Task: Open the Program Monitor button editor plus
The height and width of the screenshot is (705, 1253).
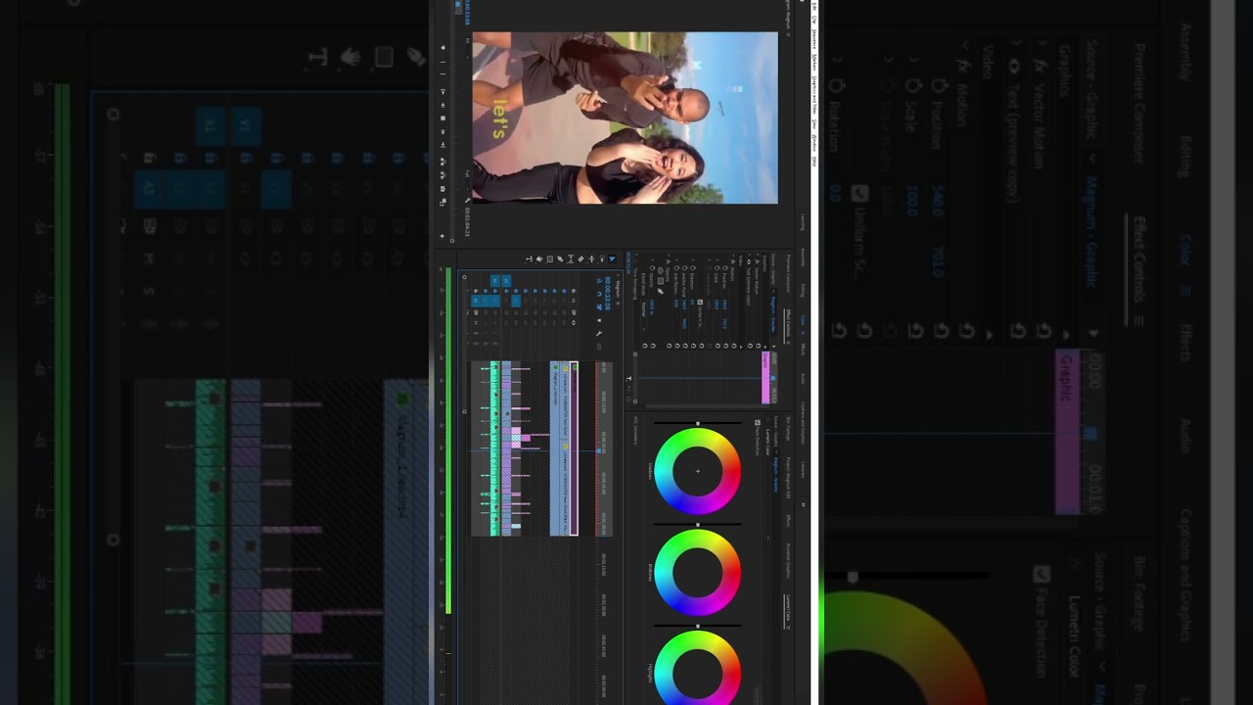Action: click(442, 236)
